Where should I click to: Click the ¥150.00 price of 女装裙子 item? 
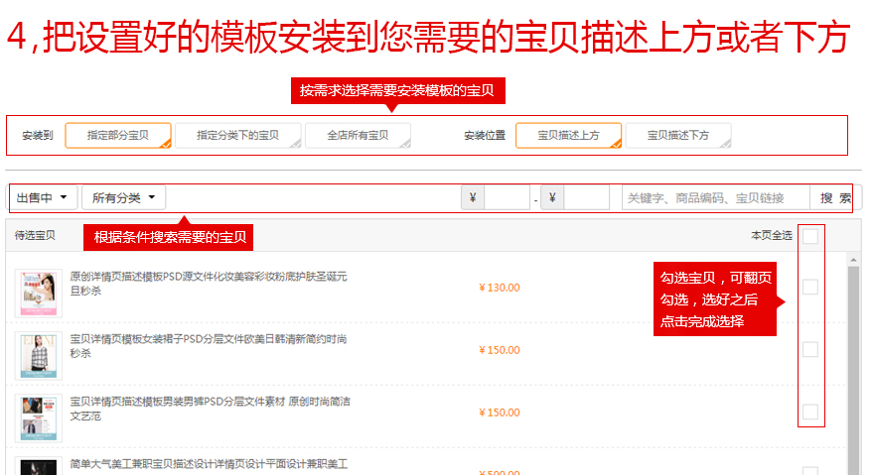(x=500, y=350)
